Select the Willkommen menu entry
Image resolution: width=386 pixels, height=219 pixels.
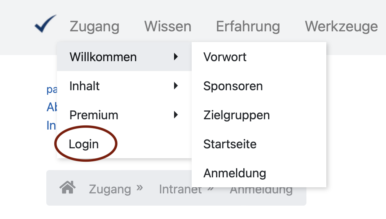click(x=103, y=57)
